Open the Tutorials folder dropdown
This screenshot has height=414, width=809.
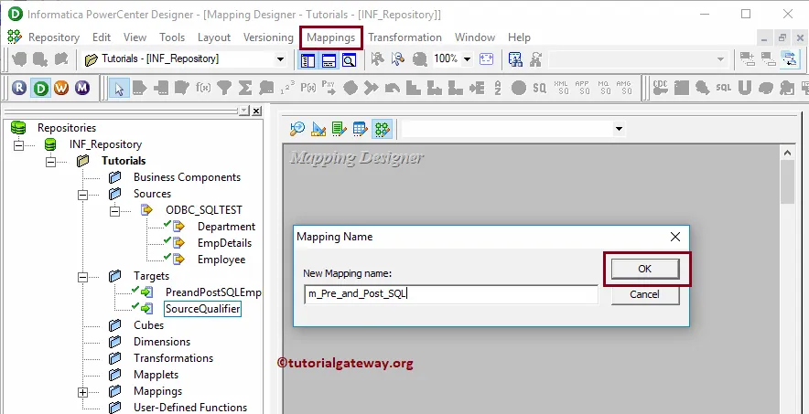coord(280,59)
